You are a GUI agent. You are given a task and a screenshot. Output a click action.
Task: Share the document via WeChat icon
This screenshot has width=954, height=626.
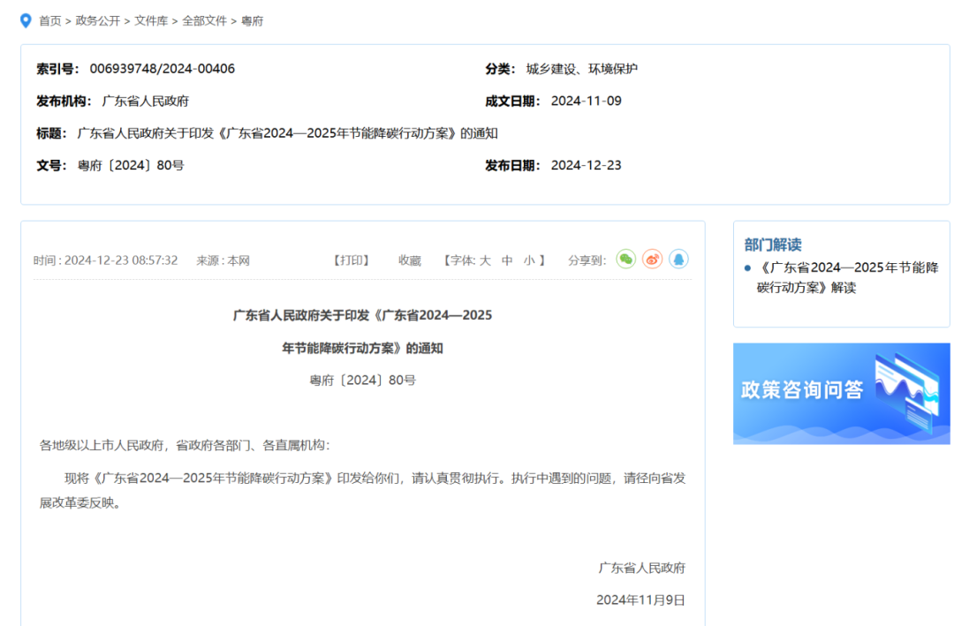(x=625, y=260)
